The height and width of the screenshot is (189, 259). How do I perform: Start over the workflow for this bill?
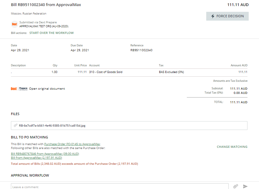coord(52,33)
